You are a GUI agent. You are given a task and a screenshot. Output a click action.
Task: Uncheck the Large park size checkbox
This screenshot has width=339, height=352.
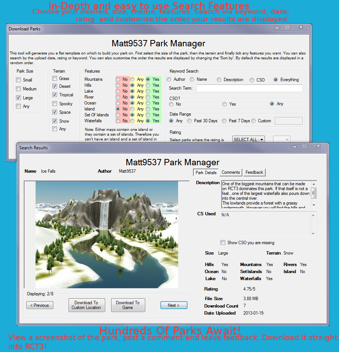(x=19, y=98)
